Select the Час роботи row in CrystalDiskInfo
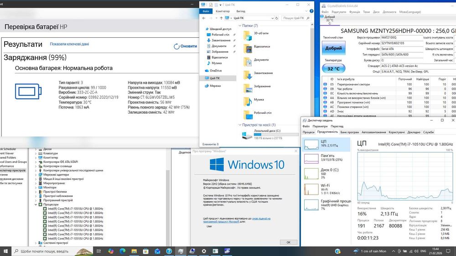The width and height of the screenshot is (456, 256). click(389, 89)
